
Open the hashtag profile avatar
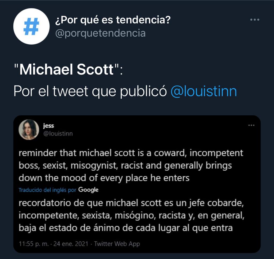tap(32, 26)
